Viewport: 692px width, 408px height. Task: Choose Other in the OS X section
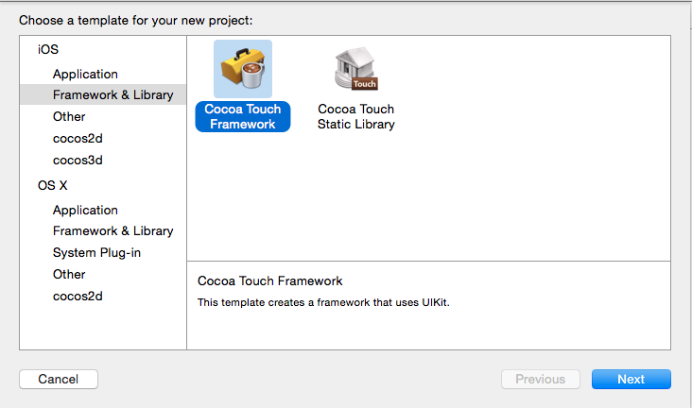(x=69, y=274)
